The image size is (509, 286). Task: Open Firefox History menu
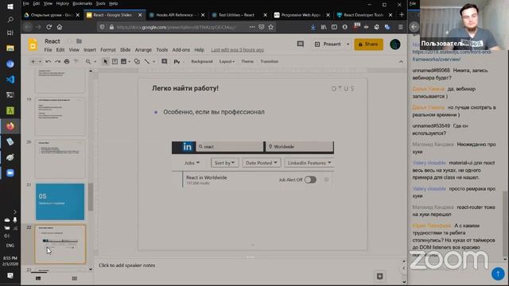[62, 3]
